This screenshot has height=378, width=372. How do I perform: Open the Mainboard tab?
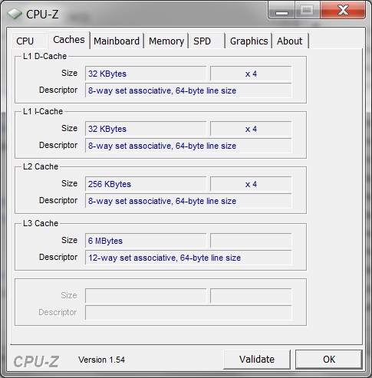[x=117, y=41]
